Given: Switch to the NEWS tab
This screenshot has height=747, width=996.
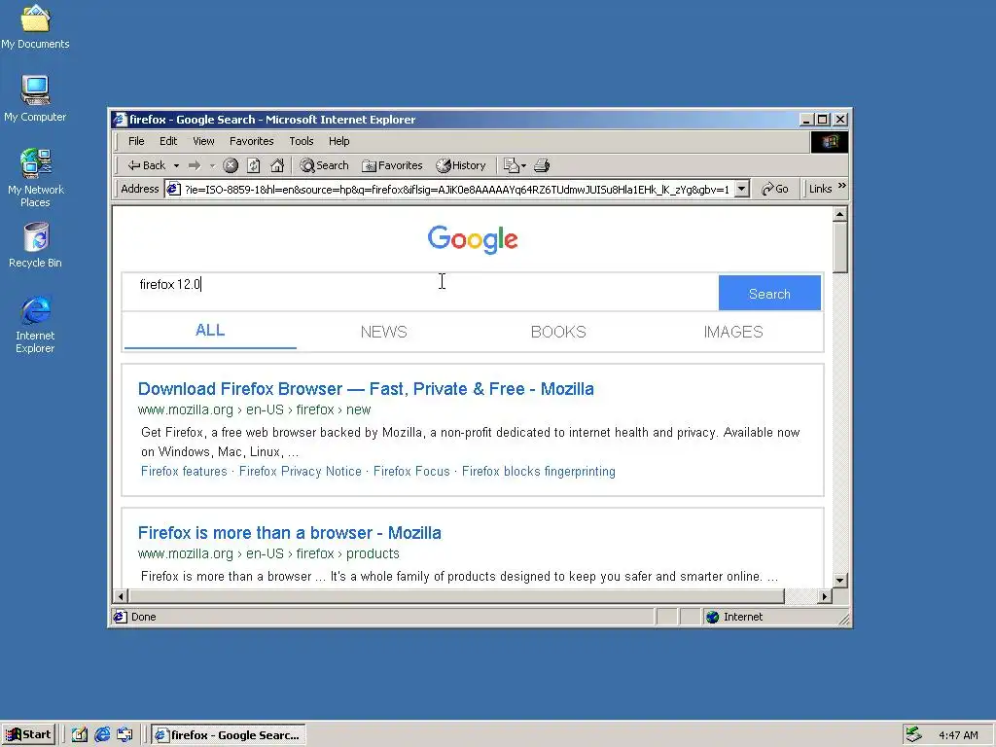Looking at the screenshot, I should click(x=383, y=333).
